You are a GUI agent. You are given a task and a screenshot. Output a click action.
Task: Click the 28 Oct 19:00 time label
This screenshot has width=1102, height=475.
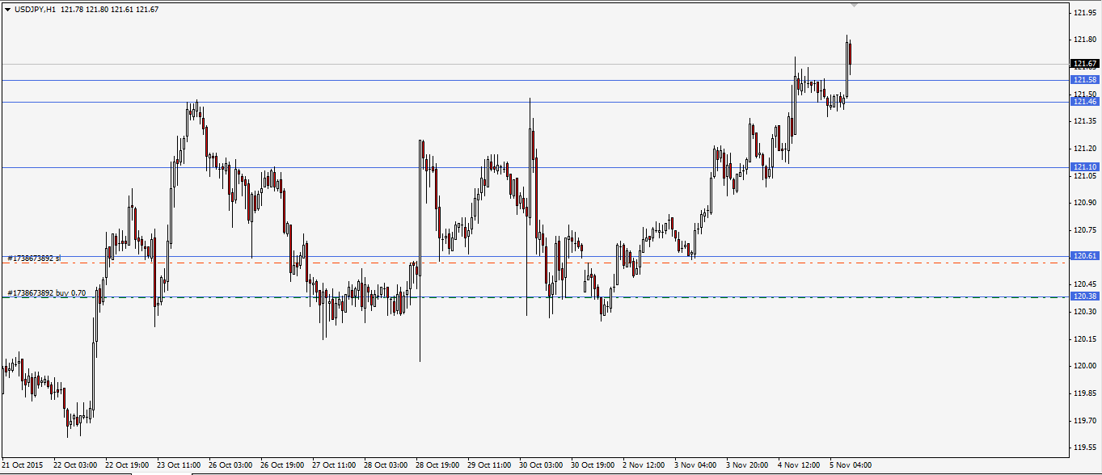click(x=437, y=465)
